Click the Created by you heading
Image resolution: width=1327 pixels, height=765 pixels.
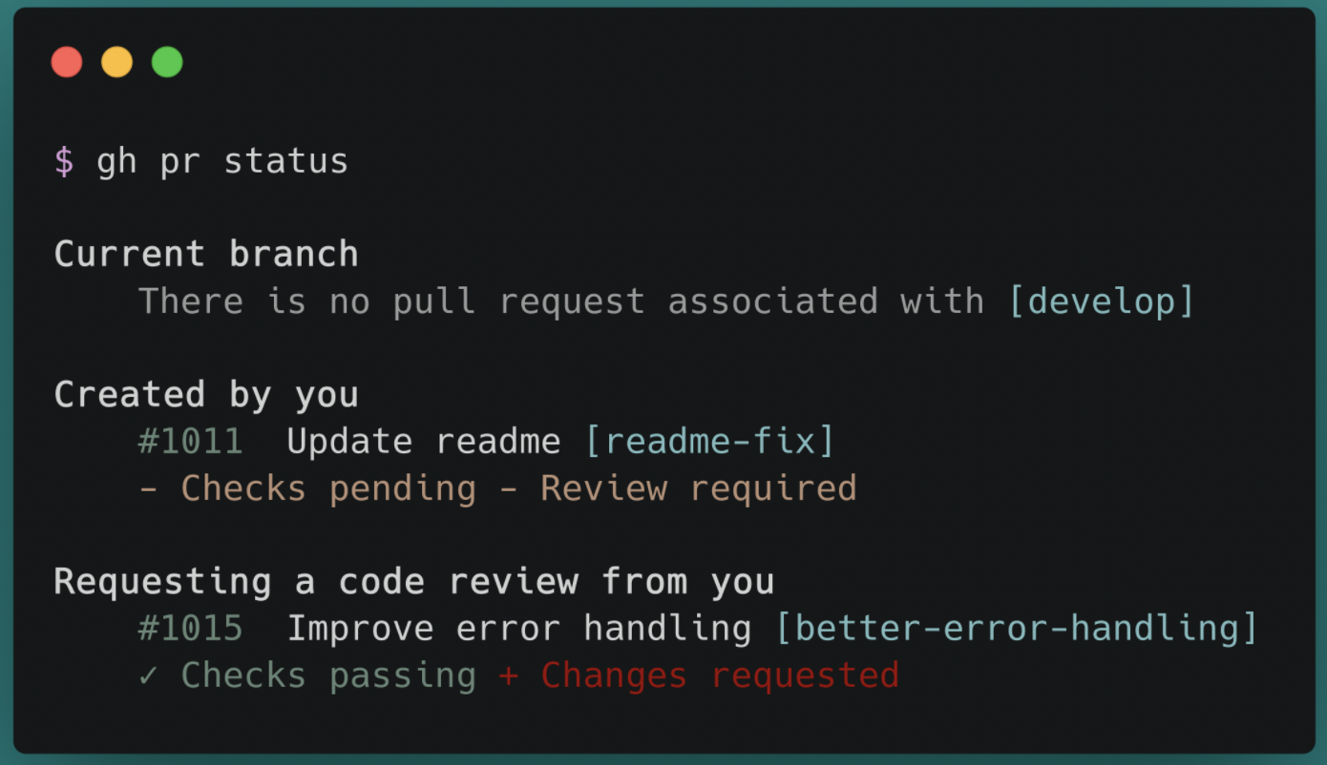coord(206,395)
